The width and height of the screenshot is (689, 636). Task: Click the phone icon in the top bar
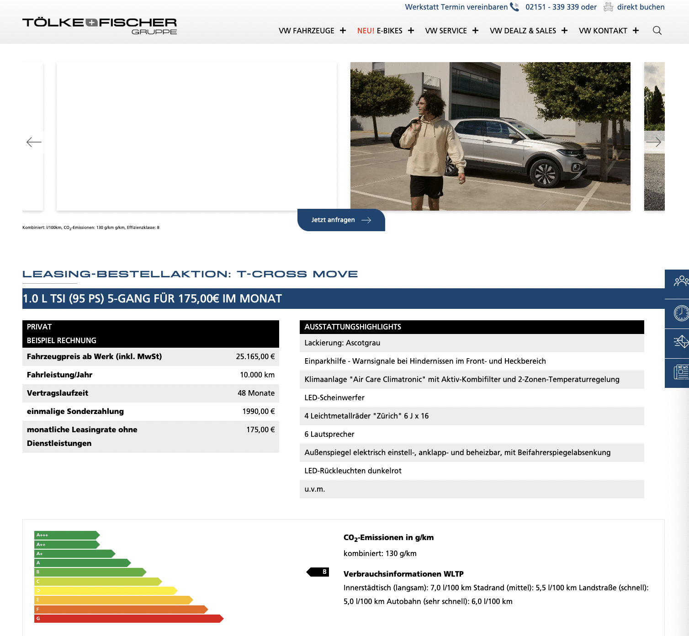pos(514,7)
